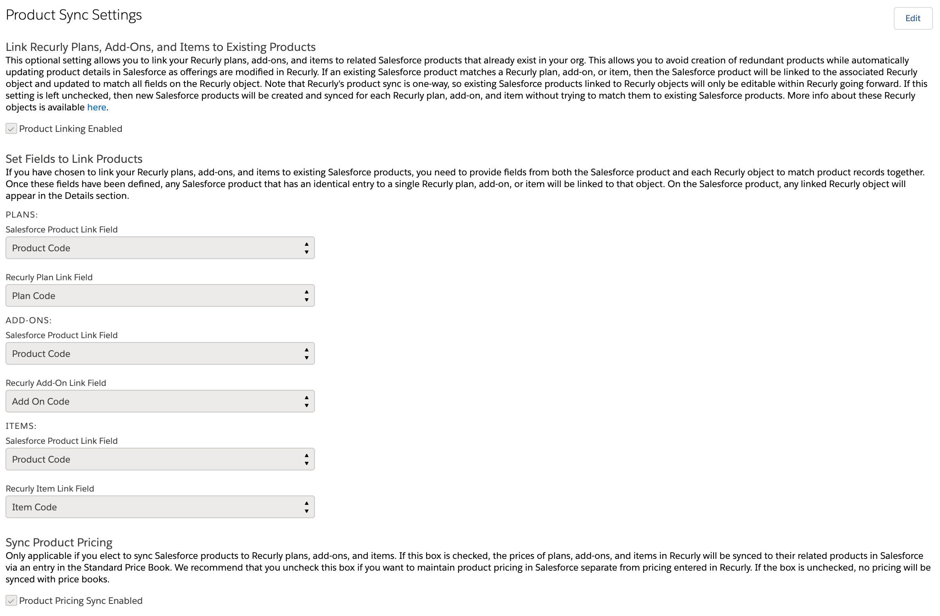The width and height of the screenshot is (940, 616).
Task: Click stepper down arrow on Add-Ons Product Code field
Action: [x=307, y=357]
